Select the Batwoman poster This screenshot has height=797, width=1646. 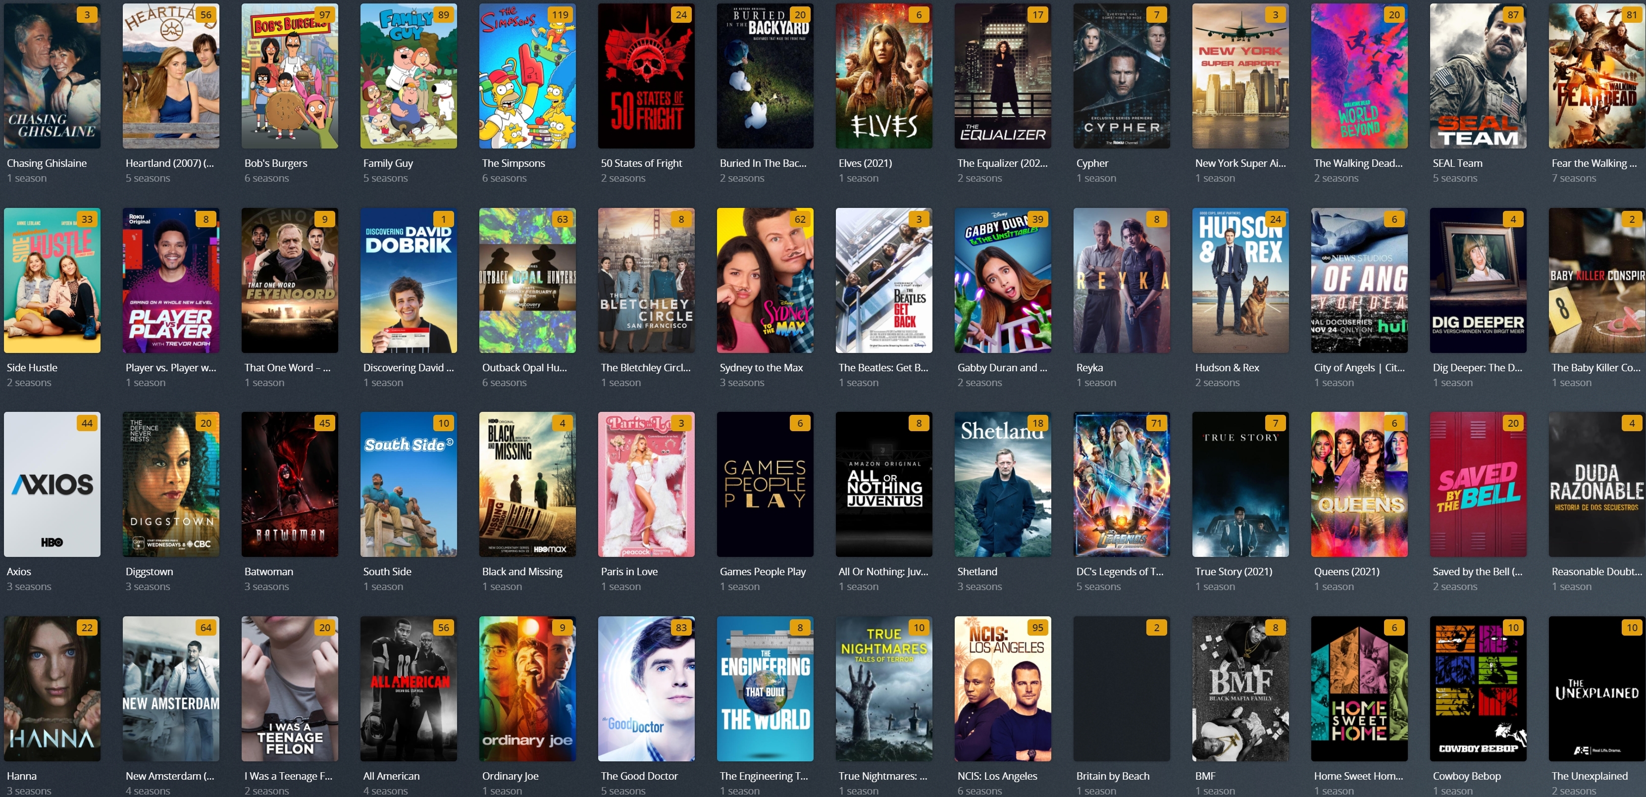coord(290,484)
